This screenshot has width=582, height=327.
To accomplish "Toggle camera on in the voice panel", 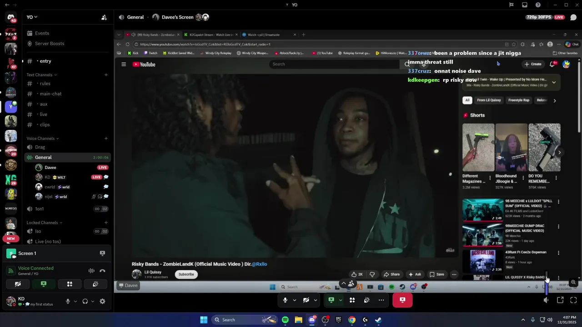I will click(x=18, y=284).
